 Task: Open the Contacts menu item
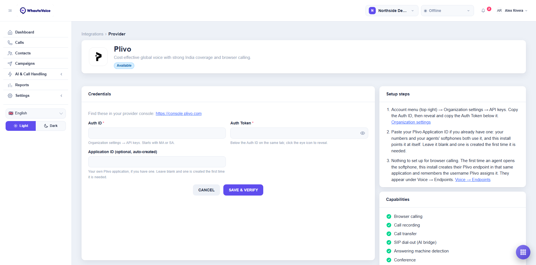tap(36, 53)
